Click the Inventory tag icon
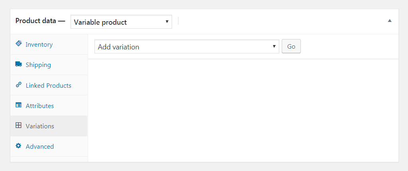The width and height of the screenshot is (408, 171). (18, 44)
